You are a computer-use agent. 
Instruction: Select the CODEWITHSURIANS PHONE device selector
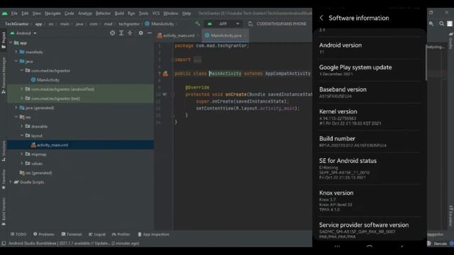[277, 23]
